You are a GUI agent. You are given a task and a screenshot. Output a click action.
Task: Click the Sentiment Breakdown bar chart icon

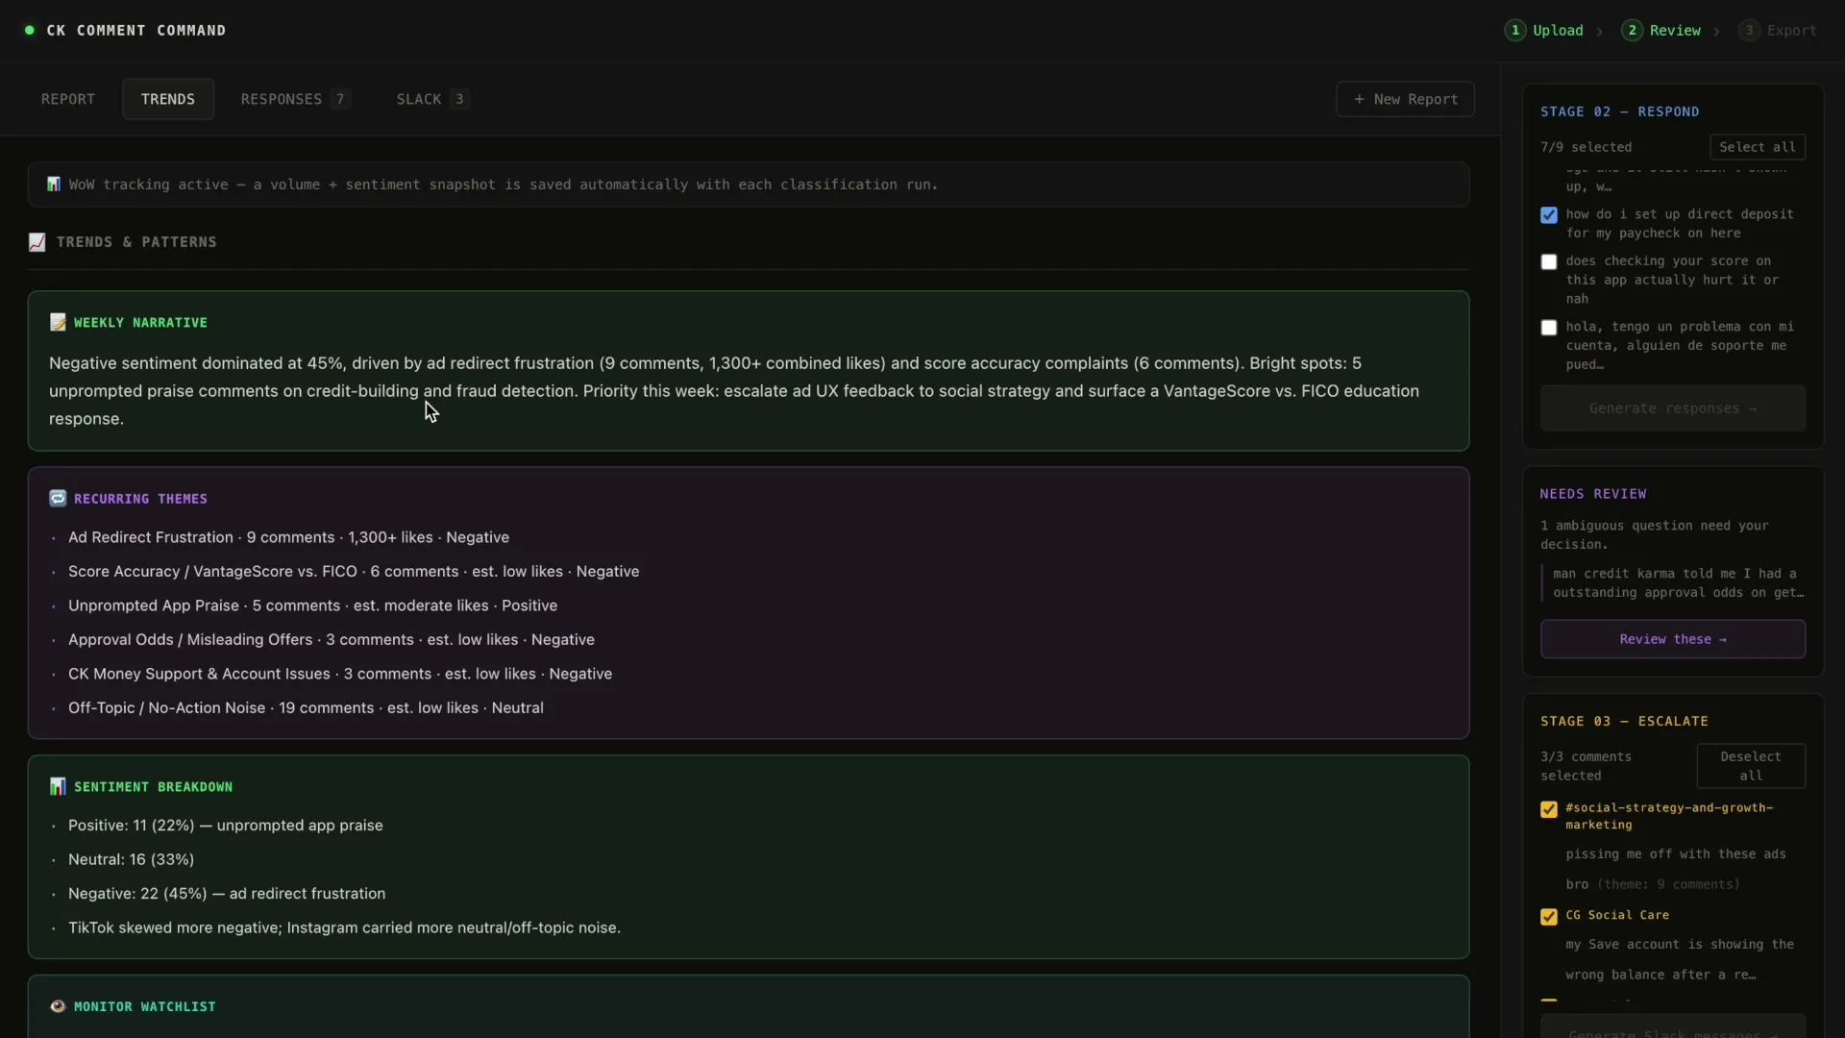[58, 786]
